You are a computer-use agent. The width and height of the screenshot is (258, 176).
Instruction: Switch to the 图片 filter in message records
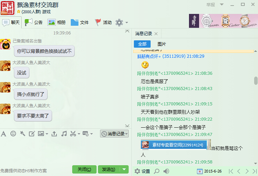[x=162, y=44]
